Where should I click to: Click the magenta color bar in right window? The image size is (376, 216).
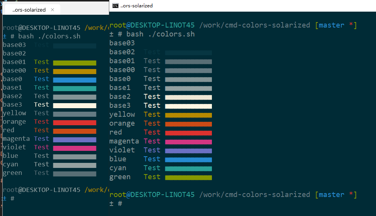tap(189, 142)
